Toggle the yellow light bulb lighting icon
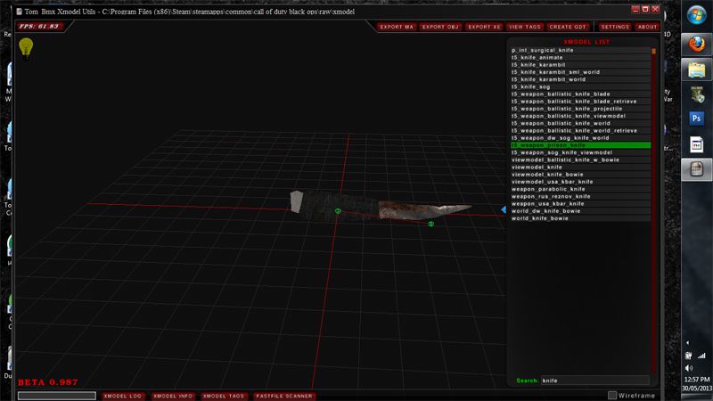The width and height of the screenshot is (713, 401). [x=26, y=49]
